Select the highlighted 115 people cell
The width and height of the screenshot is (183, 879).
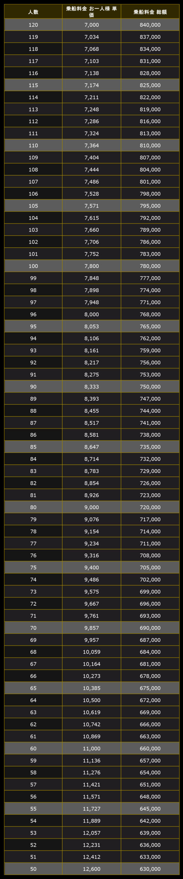33,85
